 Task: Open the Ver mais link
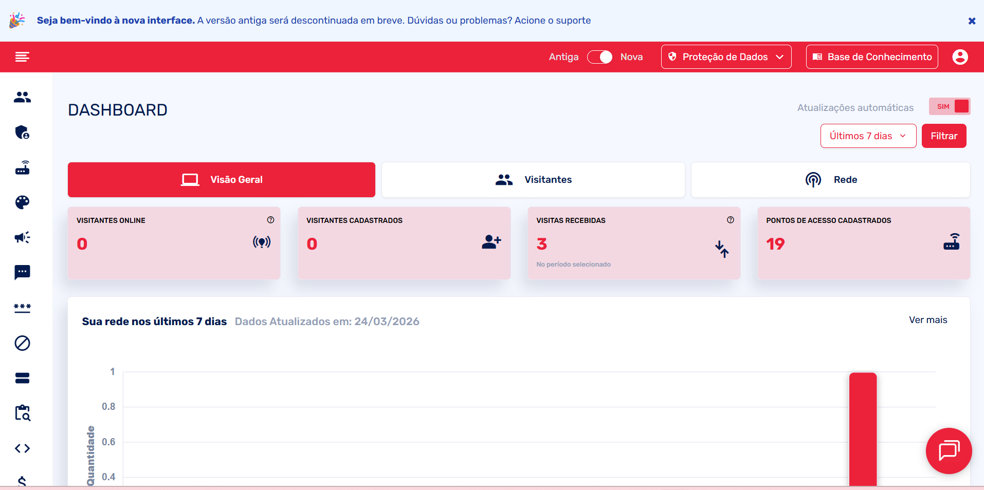tap(927, 320)
